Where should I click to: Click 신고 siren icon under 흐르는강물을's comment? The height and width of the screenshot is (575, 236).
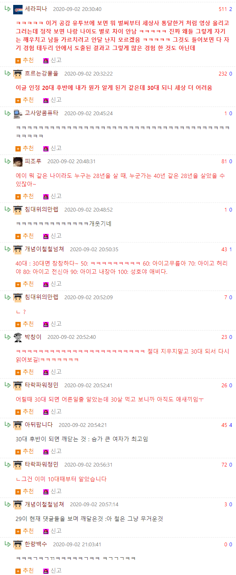click(46, 100)
